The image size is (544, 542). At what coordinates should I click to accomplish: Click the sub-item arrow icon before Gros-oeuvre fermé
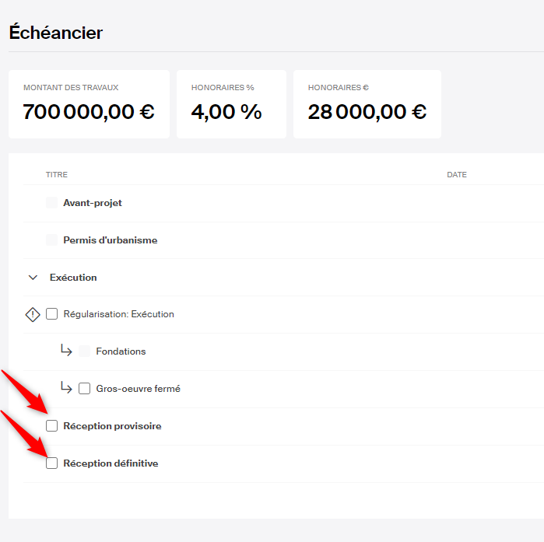pos(66,388)
